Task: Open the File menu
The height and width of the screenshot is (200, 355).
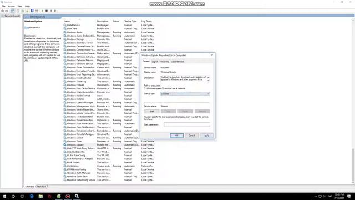Action: pos(3,6)
